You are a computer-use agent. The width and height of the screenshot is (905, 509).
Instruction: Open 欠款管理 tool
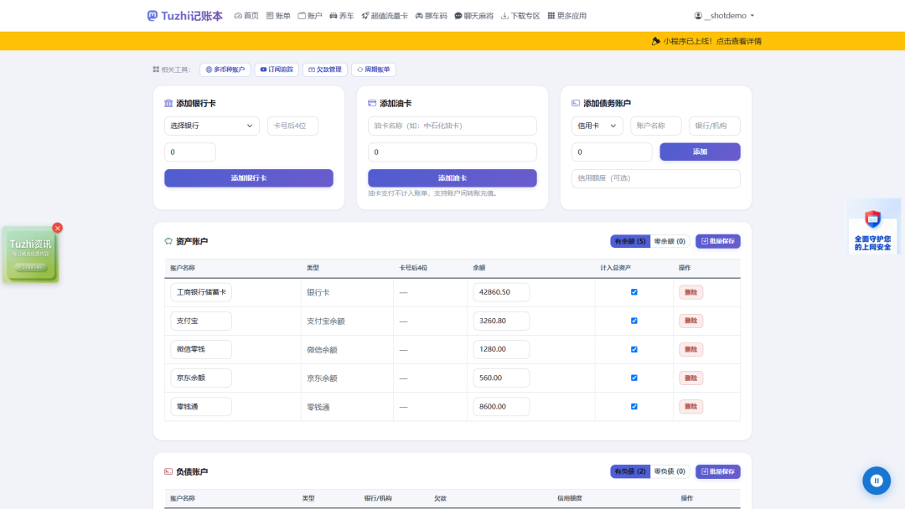(x=325, y=69)
